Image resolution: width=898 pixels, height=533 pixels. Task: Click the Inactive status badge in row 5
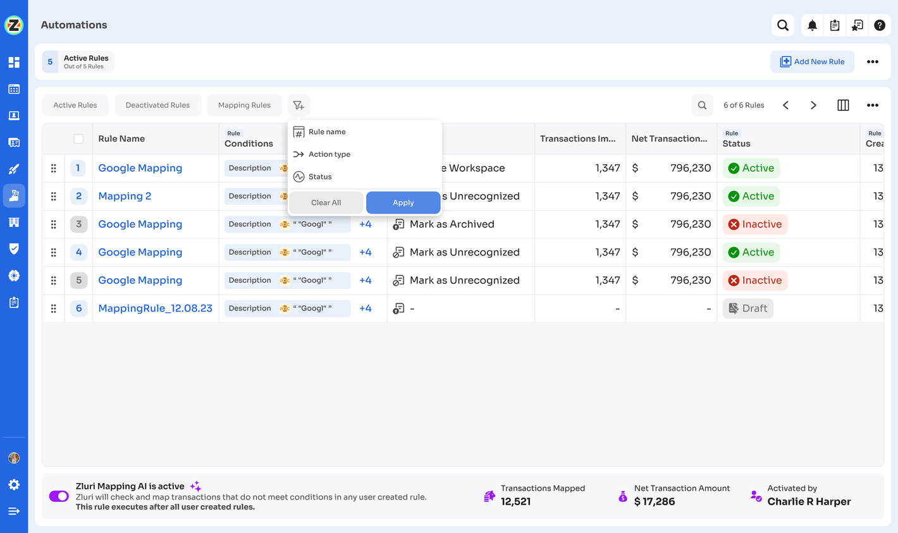[x=755, y=280]
